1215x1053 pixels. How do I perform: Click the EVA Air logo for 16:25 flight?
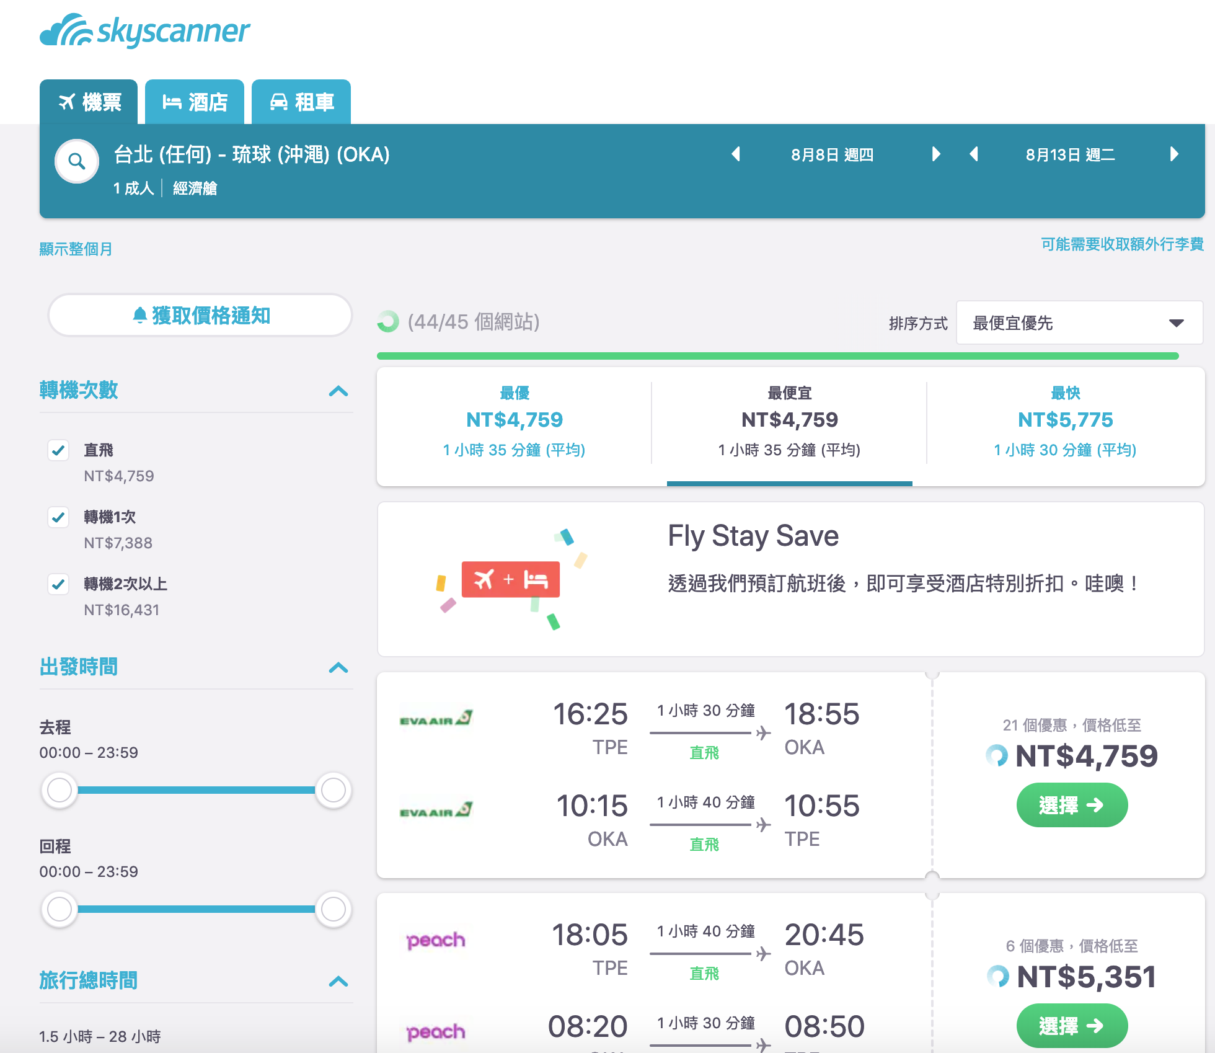click(x=436, y=719)
